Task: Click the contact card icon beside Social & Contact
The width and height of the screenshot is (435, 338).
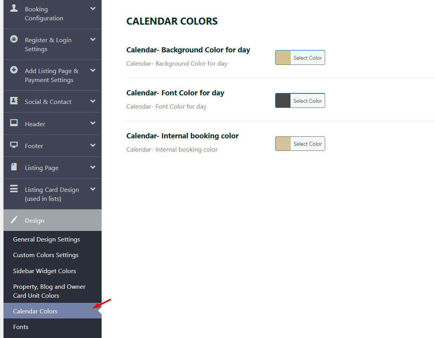Action: (14, 100)
